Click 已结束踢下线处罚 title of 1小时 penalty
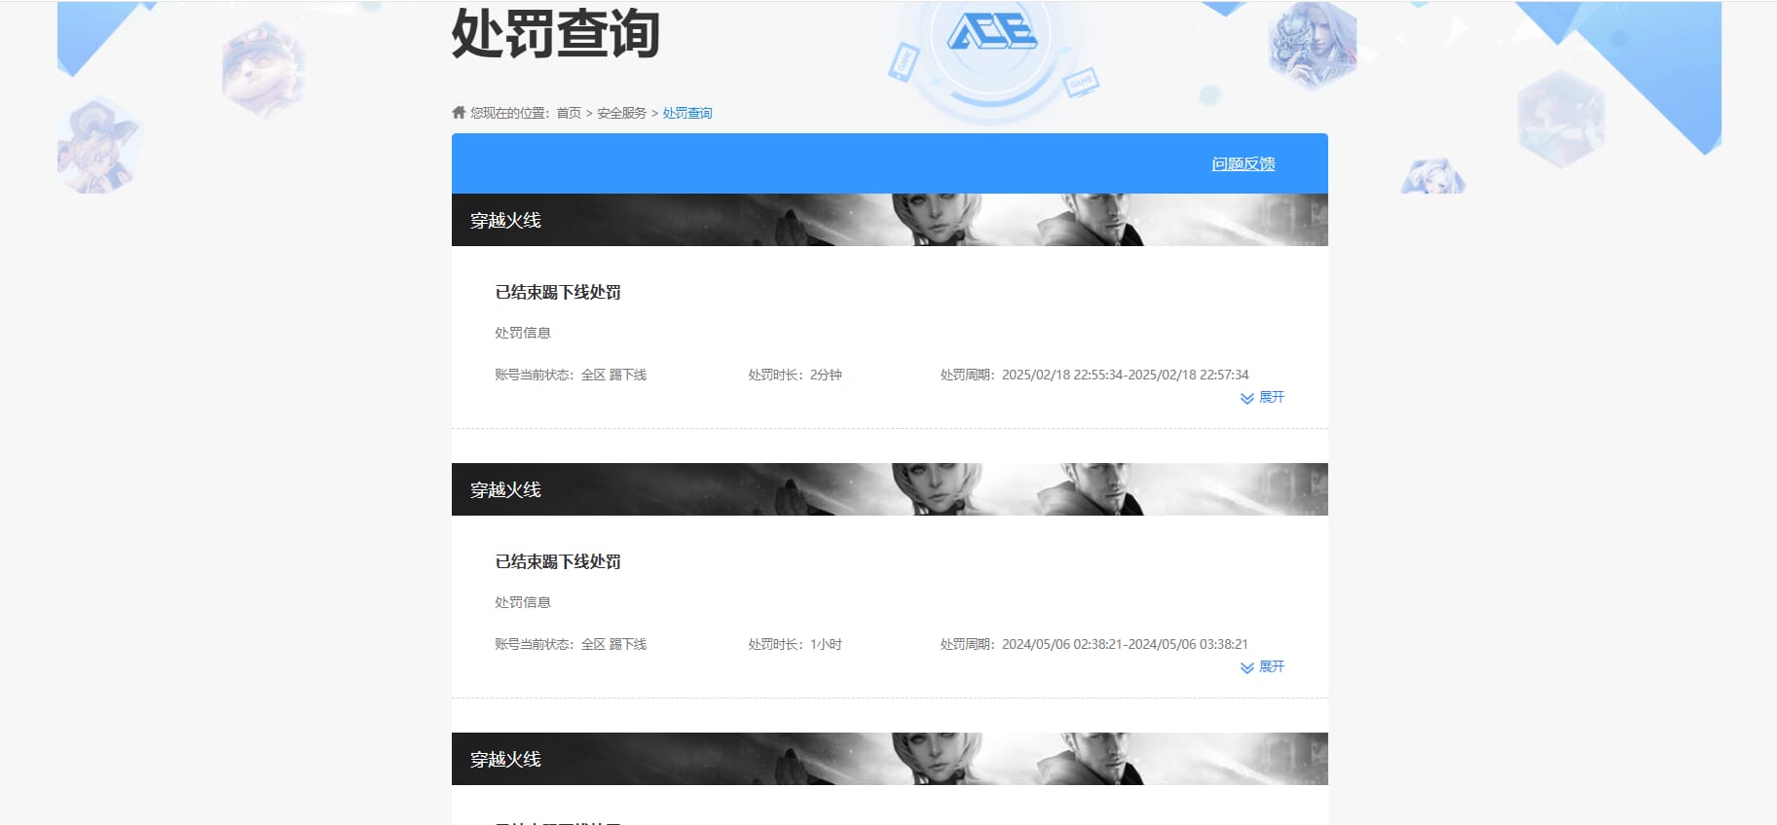Viewport: 1777px width, 825px height. pos(558,561)
